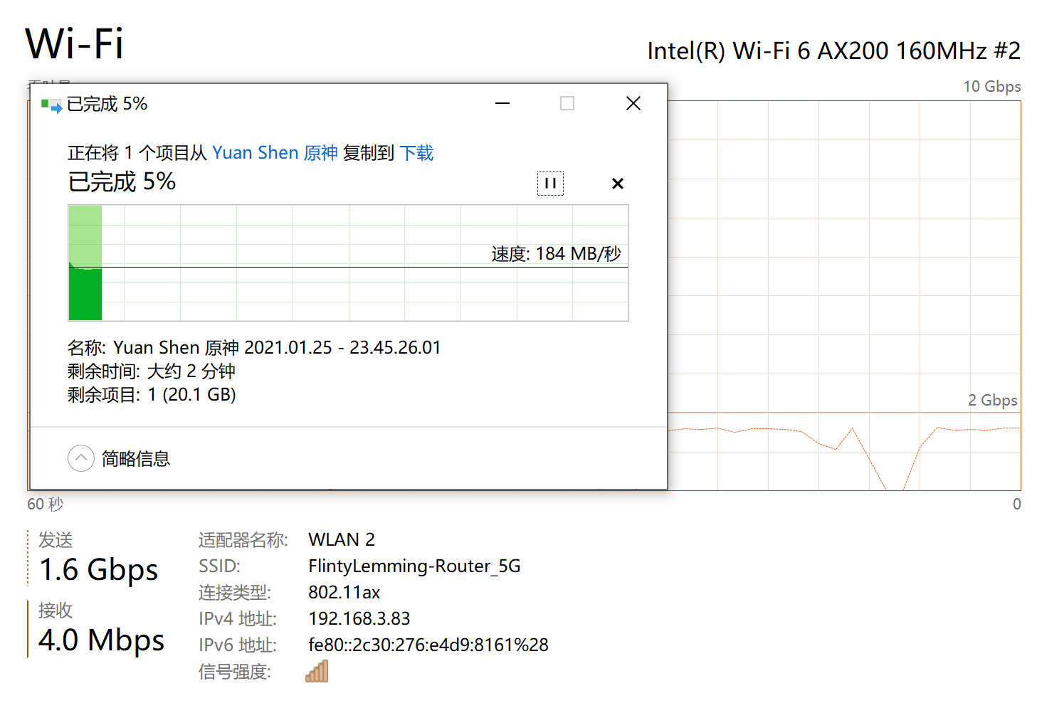Click the IPv4 address 192.168.3.83
Image resolution: width=1037 pixels, height=703 pixels.
(x=359, y=618)
